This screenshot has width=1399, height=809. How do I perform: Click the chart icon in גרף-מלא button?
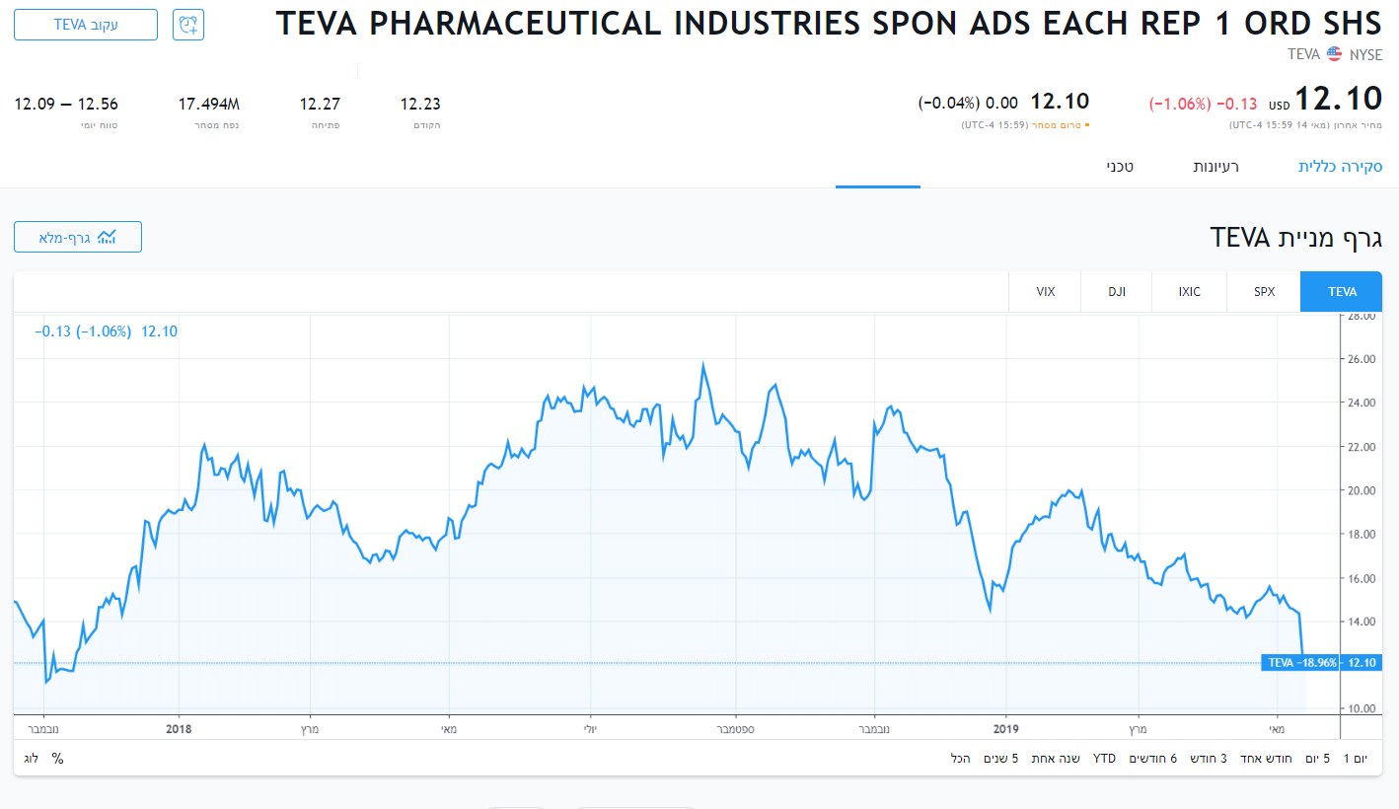pyautogui.click(x=107, y=237)
